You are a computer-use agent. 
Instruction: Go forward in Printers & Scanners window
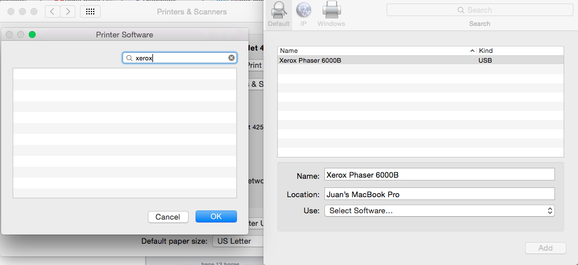[x=67, y=11]
